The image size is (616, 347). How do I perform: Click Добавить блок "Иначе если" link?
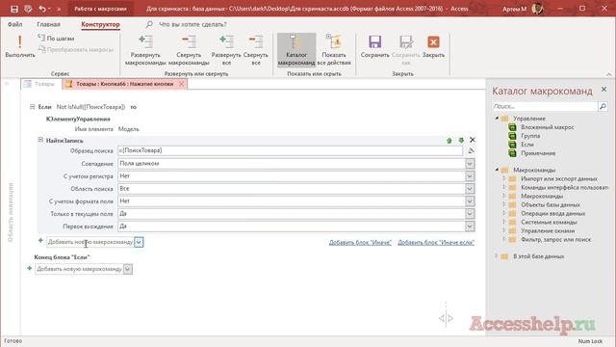[436, 242]
